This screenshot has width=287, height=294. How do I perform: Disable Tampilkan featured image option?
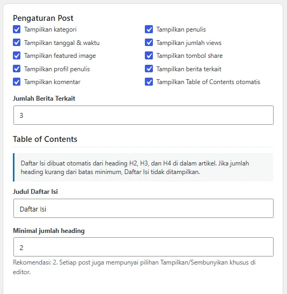click(17, 56)
